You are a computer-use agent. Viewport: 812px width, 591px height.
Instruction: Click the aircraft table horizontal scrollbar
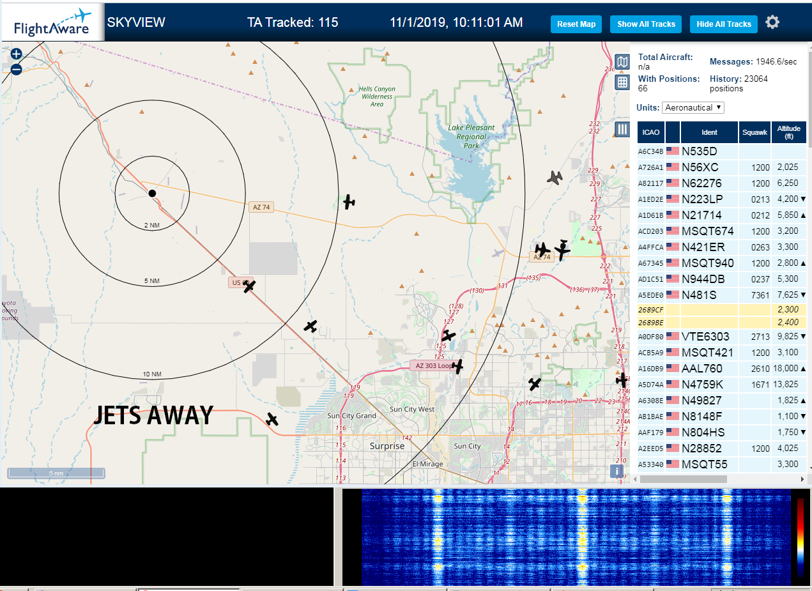pos(683,479)
